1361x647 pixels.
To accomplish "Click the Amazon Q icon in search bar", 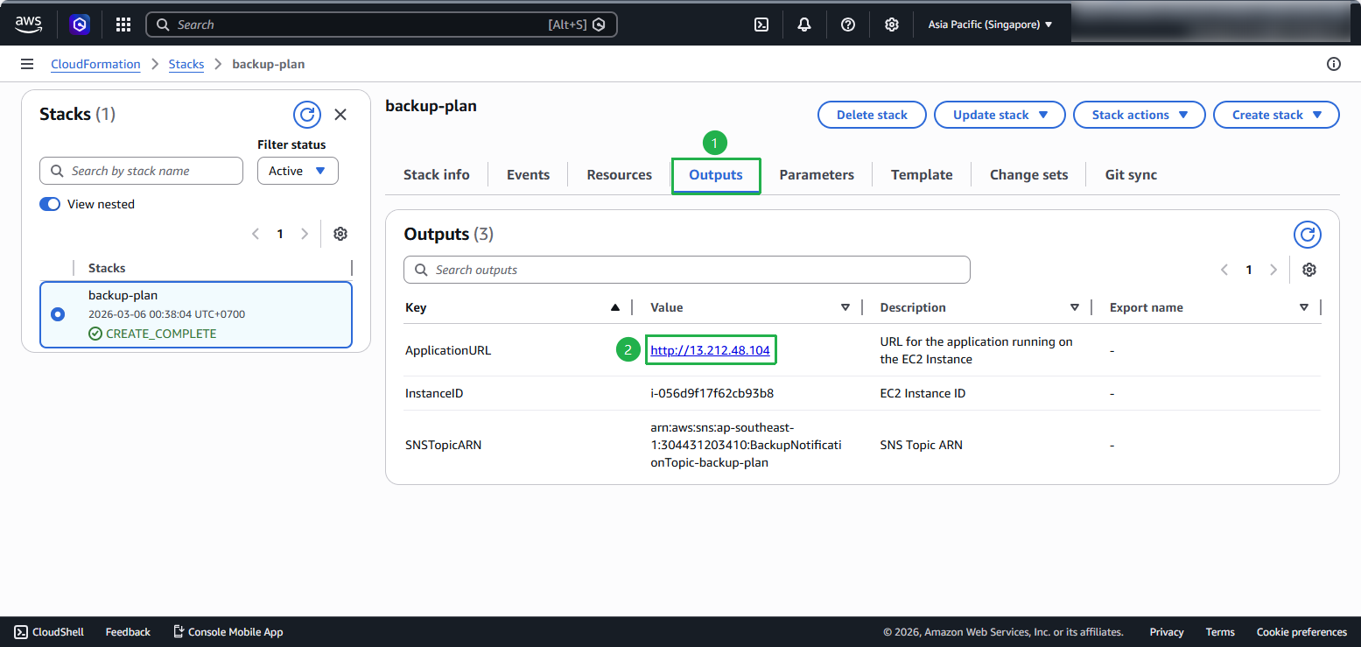I will pyautogui.click(x=599, y=25).
